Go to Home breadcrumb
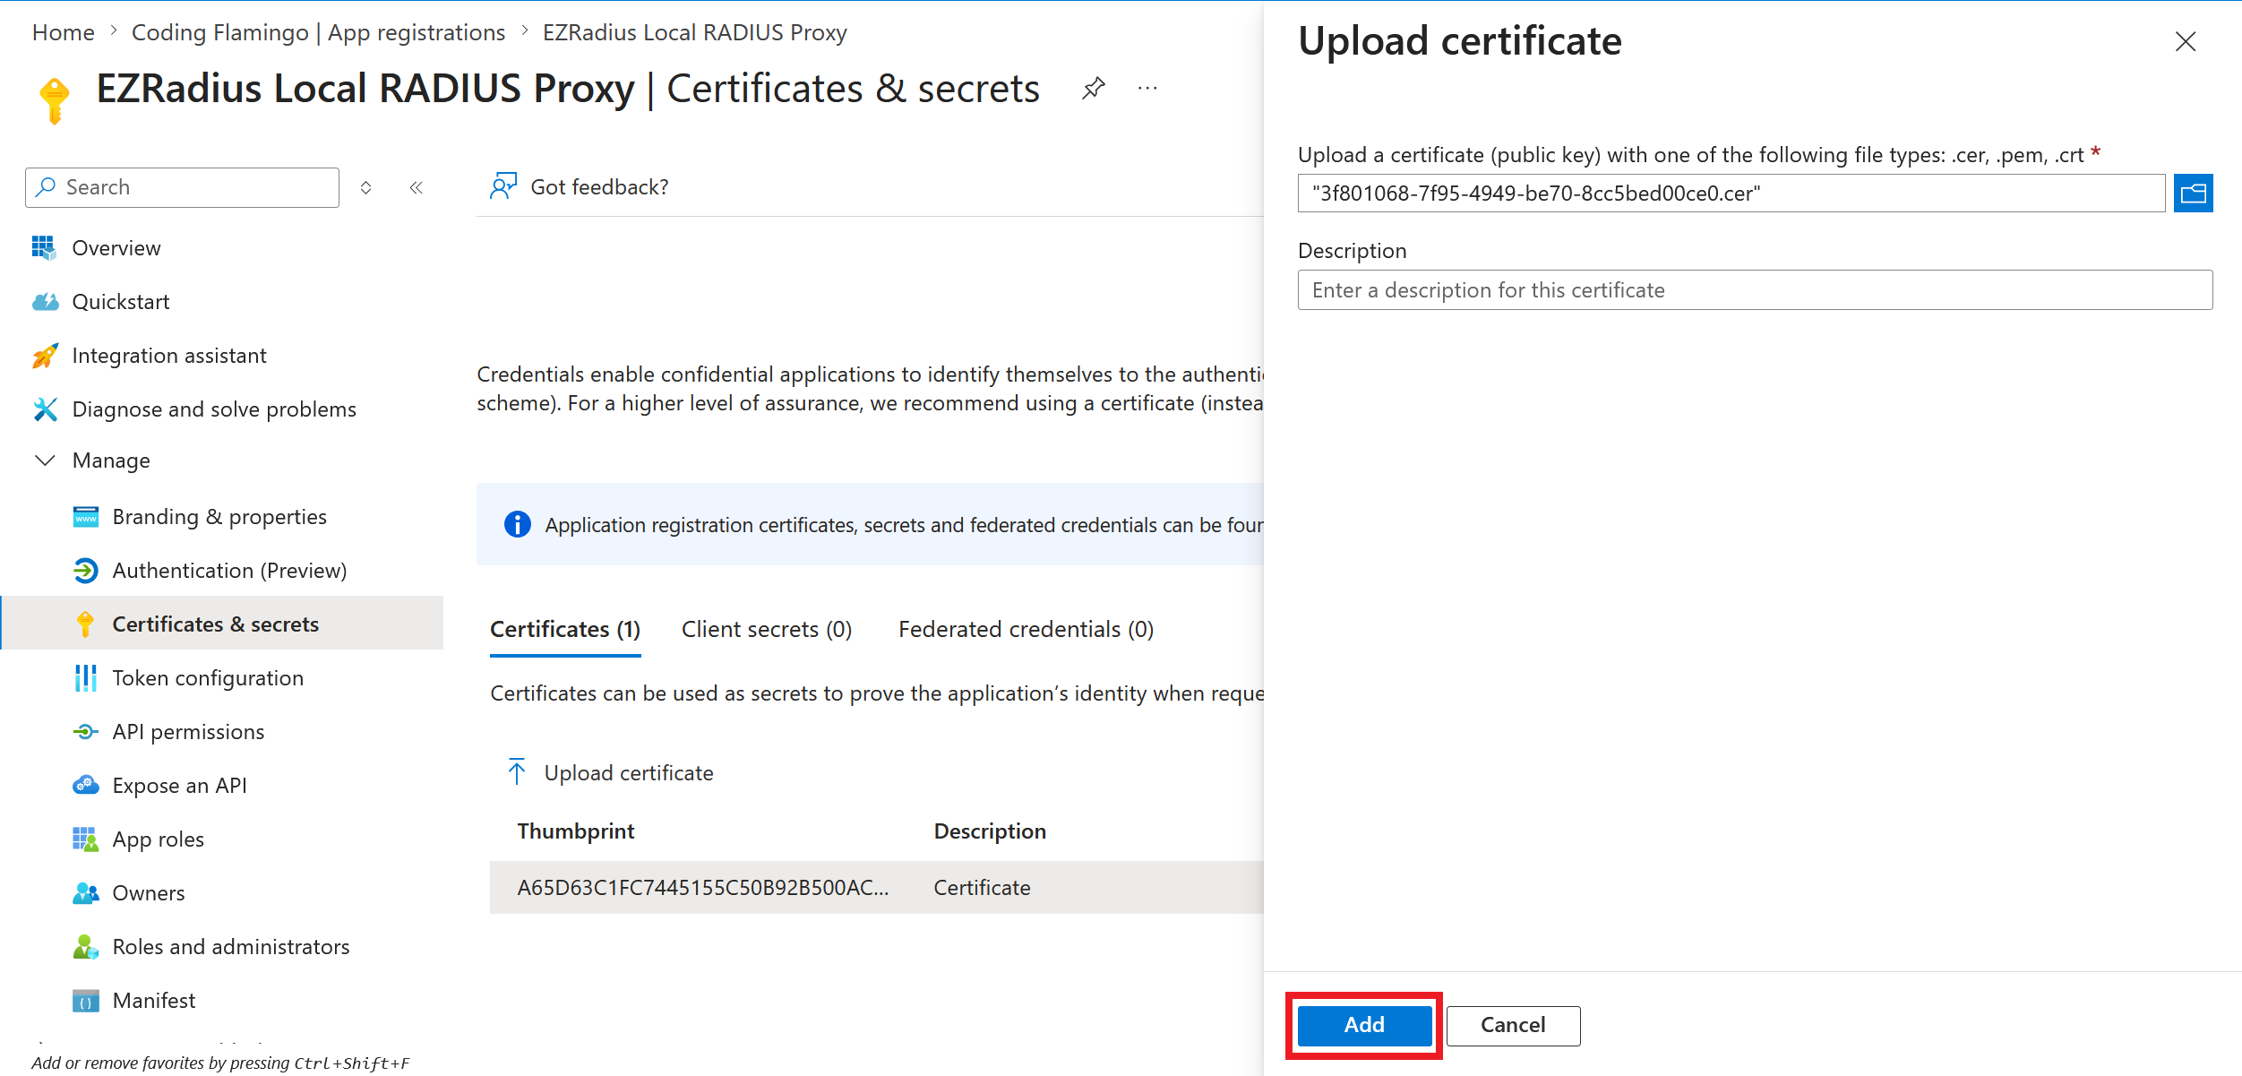The image size is (2242, 1076). (63, 32)
